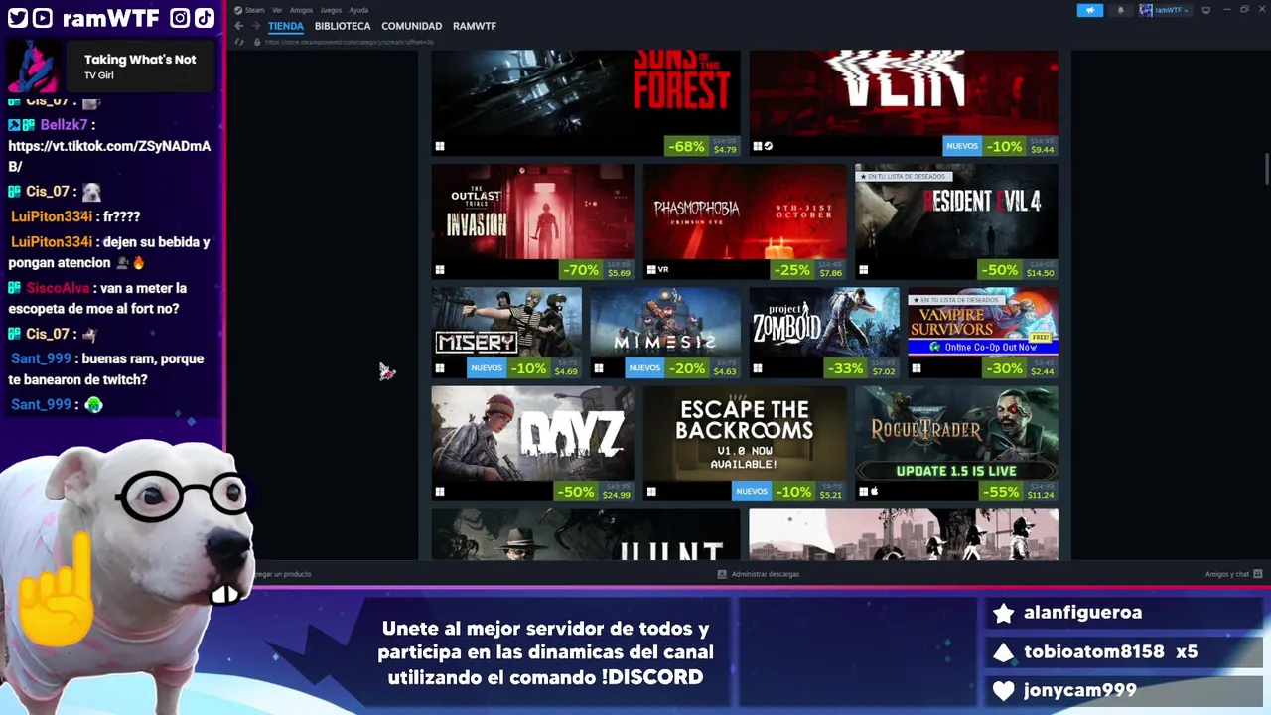Click the Steam store page scrollbar thumb
The width and height of the screenshot is (1271, 715).
coord(1266,169)
